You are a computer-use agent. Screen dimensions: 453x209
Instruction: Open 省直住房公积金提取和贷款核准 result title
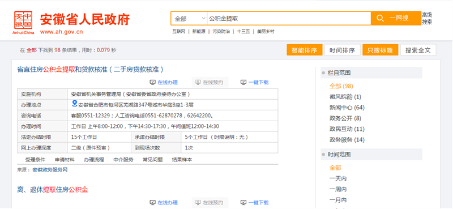pyautogui.click(x=91, y=69)
